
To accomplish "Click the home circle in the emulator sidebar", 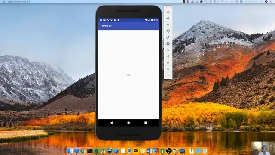I will [168, 62].
